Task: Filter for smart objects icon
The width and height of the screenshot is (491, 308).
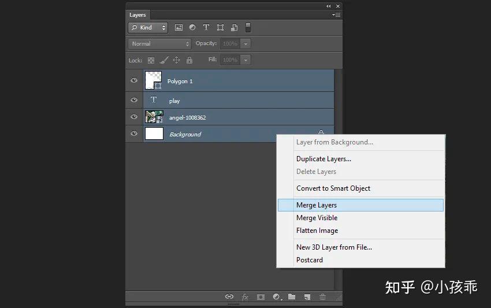Action: click(x=234, y=28)
